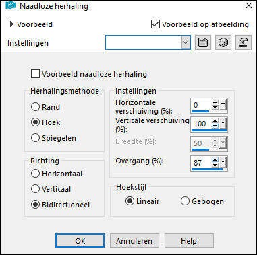Screen dimensions: 257x255
Task: Select the Spiegelen radio button
Action: pyautogui.click(x=35, y=138)
